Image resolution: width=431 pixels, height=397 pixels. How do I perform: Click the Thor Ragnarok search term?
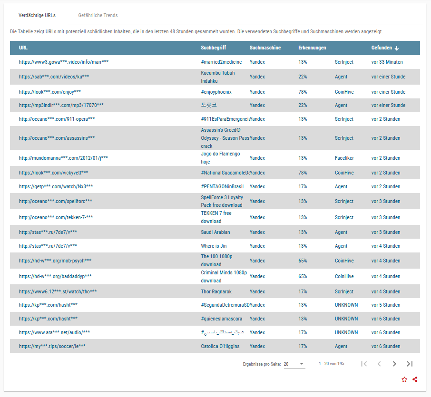pyautogui.click(x=216, y=291)
